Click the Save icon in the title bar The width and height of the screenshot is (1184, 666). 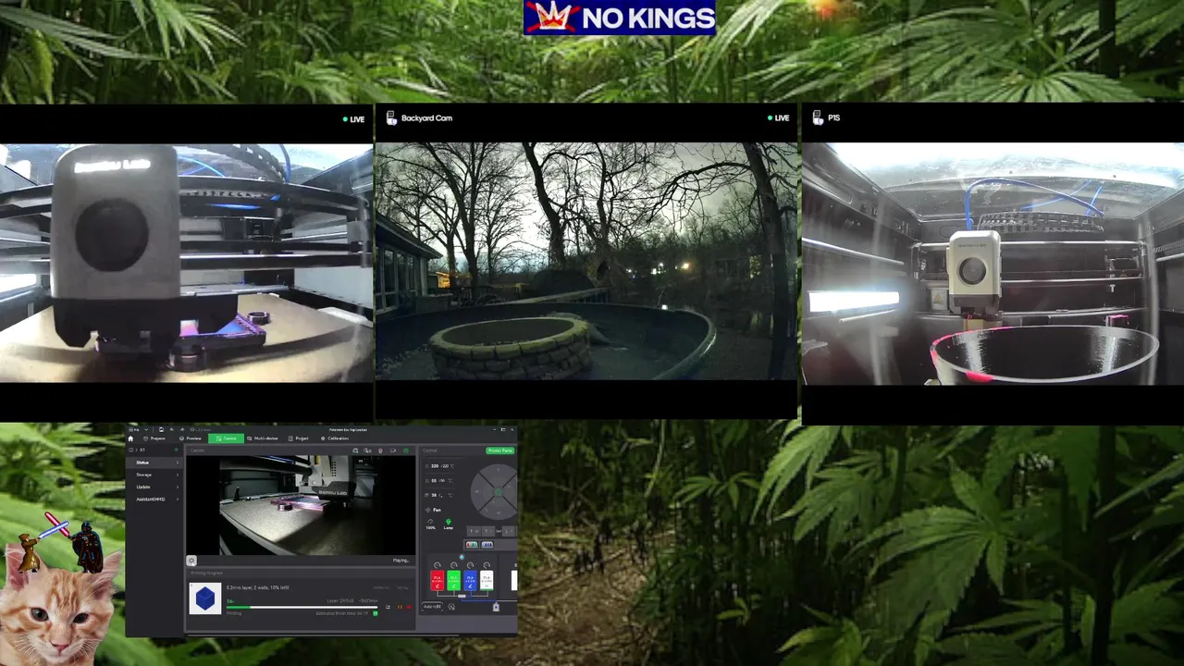[162, 430]
